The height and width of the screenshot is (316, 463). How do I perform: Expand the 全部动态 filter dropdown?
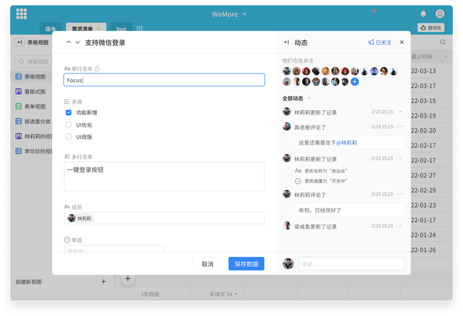(x=309, y=98)
